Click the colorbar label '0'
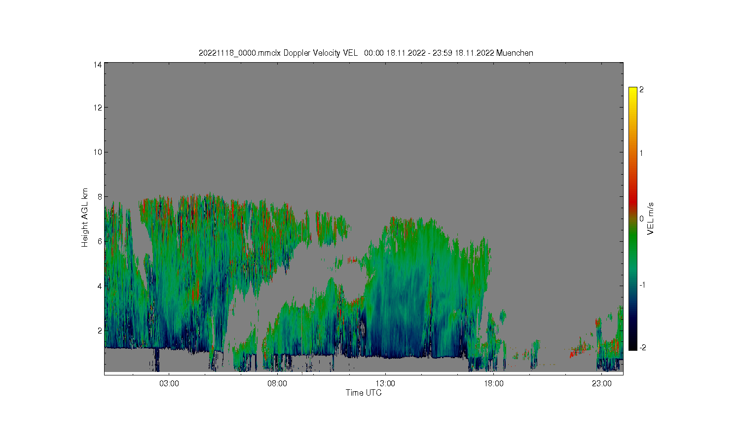The height and width of the screenshot is (444, 740). (x=641, y=219)
